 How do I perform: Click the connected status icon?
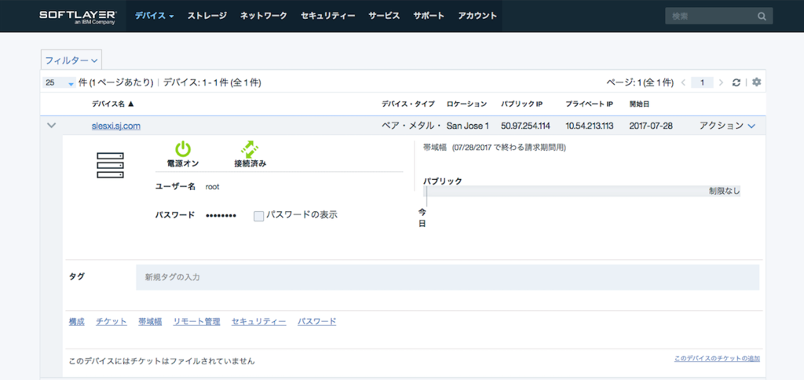(x=250, y=148)
